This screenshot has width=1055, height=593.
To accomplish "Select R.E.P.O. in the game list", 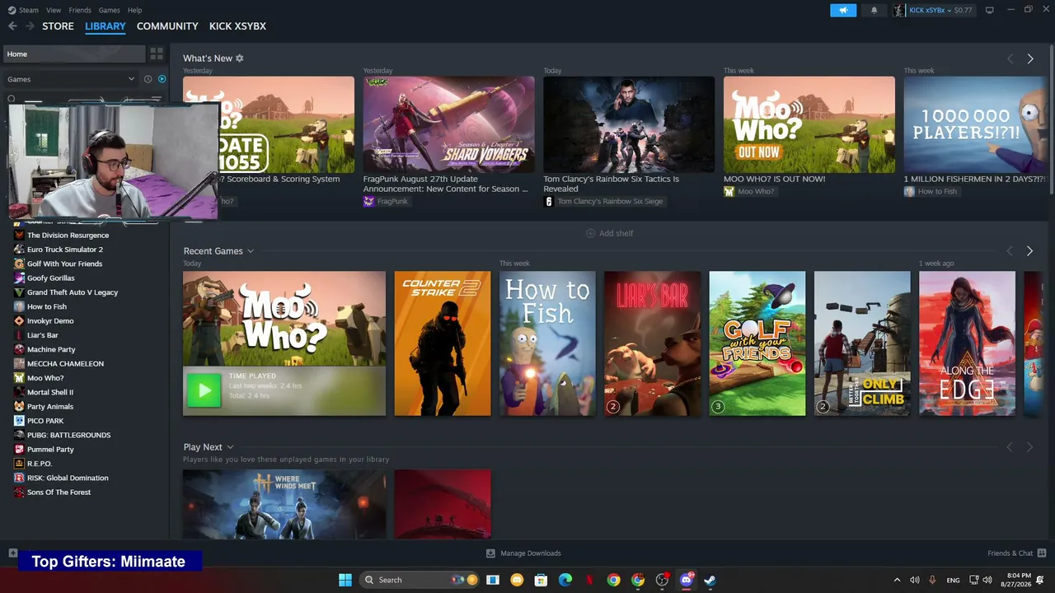I will point(40,464).
